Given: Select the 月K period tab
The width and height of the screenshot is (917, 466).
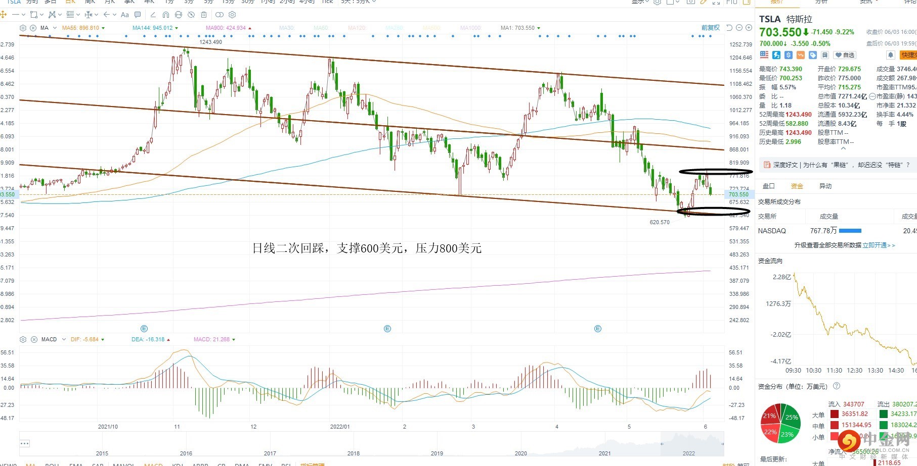Looking at the screenshot, I should tap(110, 2).
